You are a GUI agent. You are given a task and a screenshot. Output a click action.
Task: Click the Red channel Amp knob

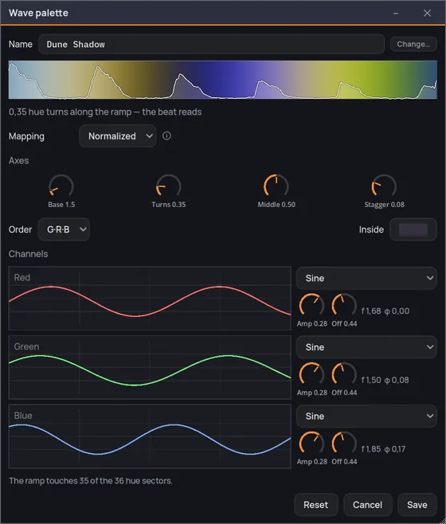tap(311, 306)
